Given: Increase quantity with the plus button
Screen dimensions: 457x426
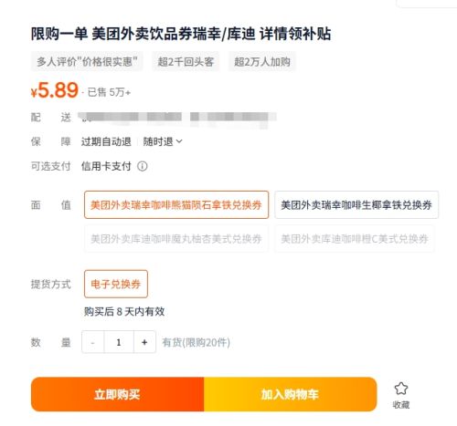Looking at the screenshot, I should point(144,342).
